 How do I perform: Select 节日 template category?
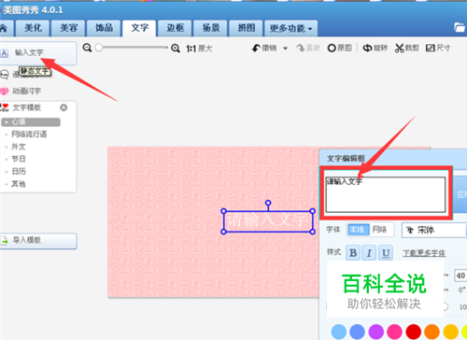[x=19, y=159]
